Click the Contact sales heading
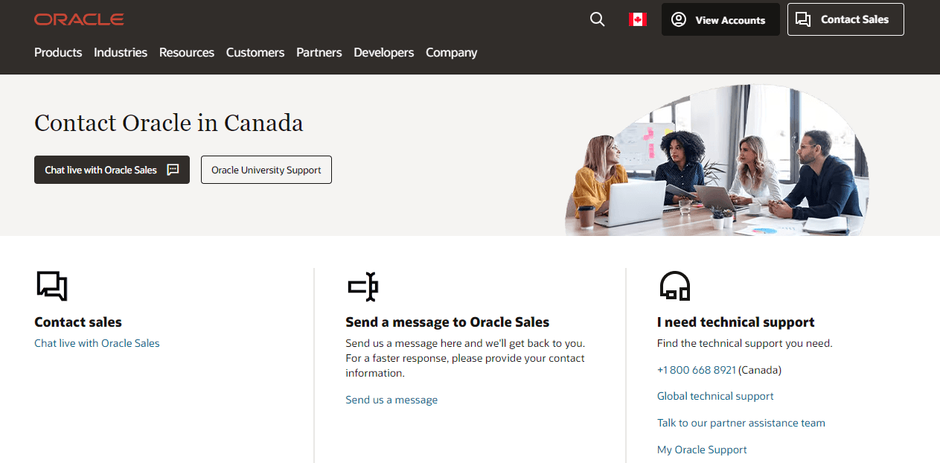Image resolution: width=940 pixels, height=463 pixels. tap(78, 322)
